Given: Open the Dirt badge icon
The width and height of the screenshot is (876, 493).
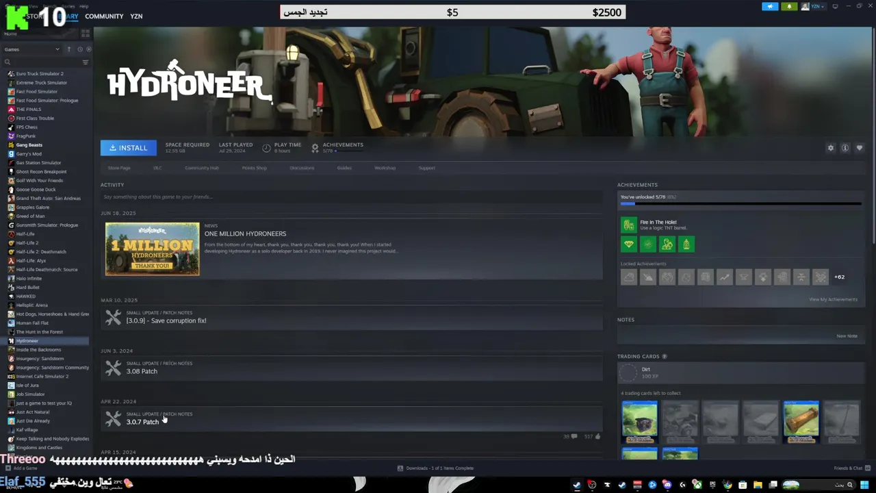Looking at the screenshot, I should (628, 372).
